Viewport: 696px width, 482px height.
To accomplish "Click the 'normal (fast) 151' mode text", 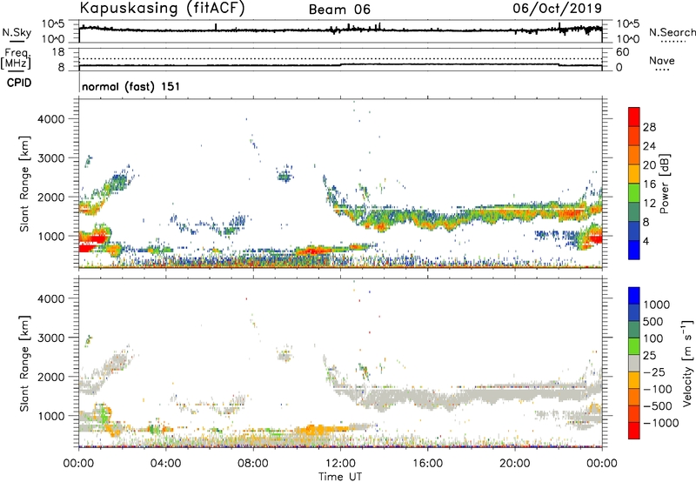I will tap(131, 86).
